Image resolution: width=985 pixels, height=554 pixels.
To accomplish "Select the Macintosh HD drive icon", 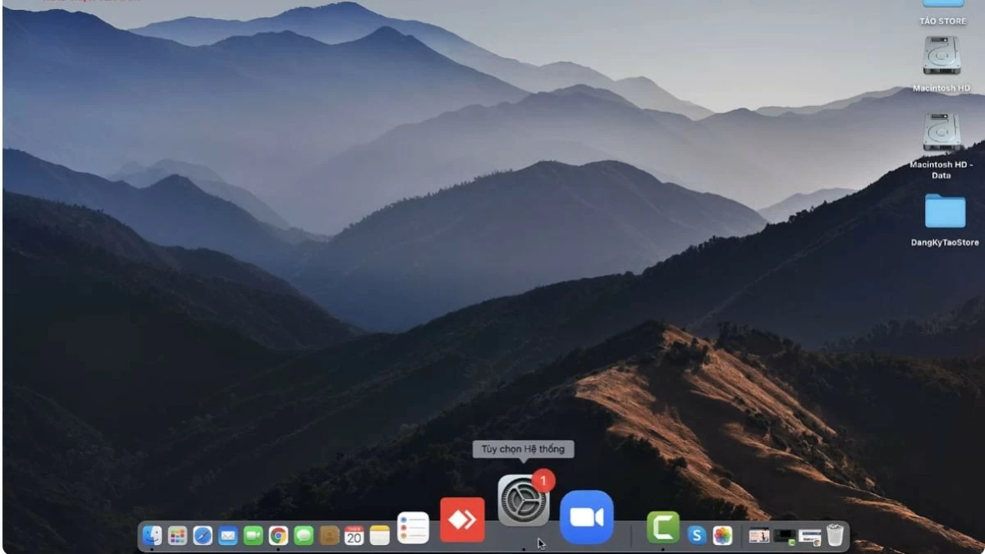I will (x=941, y=56).
